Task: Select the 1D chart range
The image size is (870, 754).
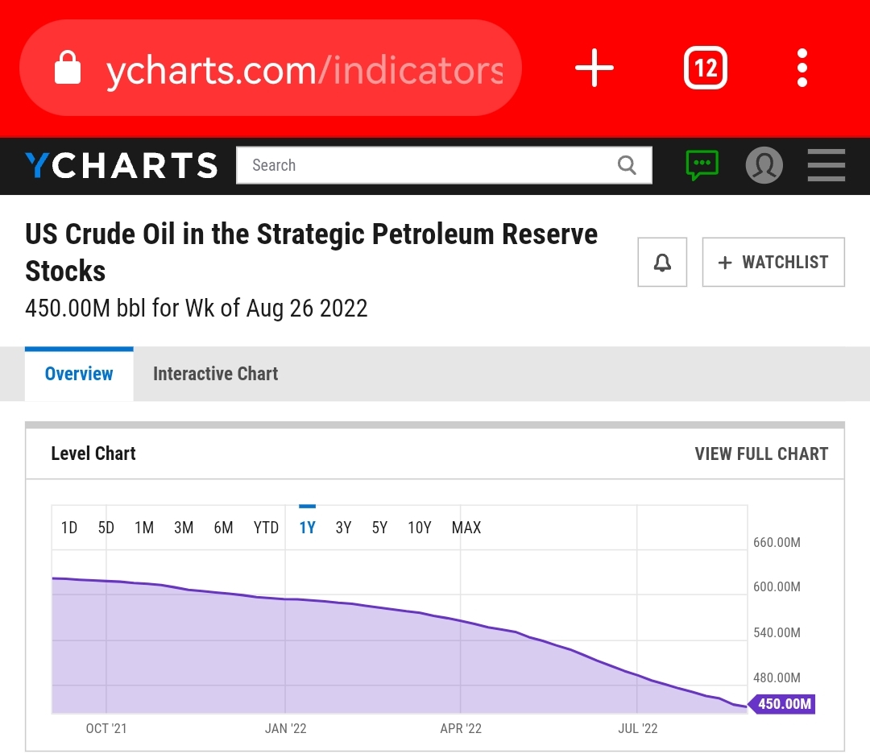Action: point(69,528)
